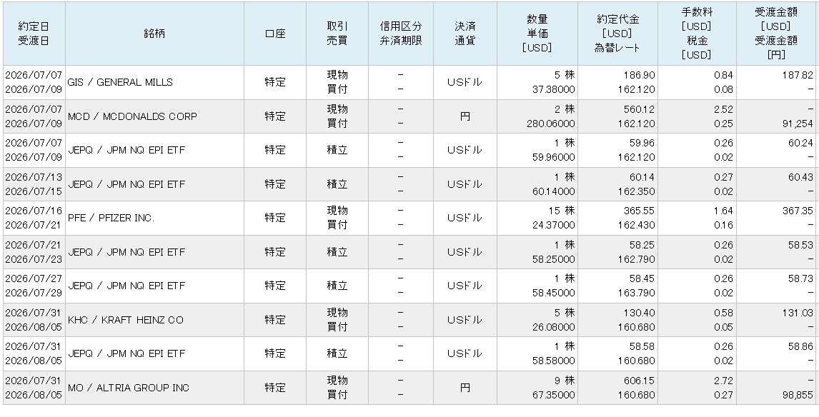Viewport: 819px width, 417px height.
Task: Click JEPQ entry dated 2026/07/13
Action: click(x=126, y=184)
